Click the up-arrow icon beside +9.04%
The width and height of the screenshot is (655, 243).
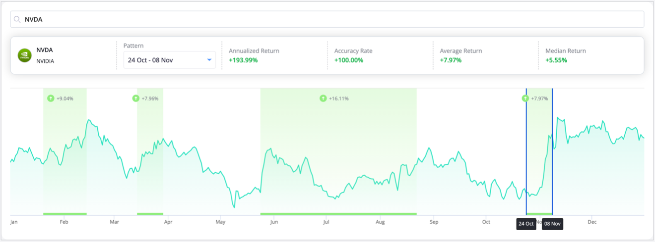point(50,98)
